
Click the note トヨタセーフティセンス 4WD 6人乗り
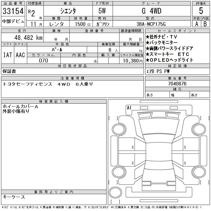pyautogui.click(x=48, y=84)
